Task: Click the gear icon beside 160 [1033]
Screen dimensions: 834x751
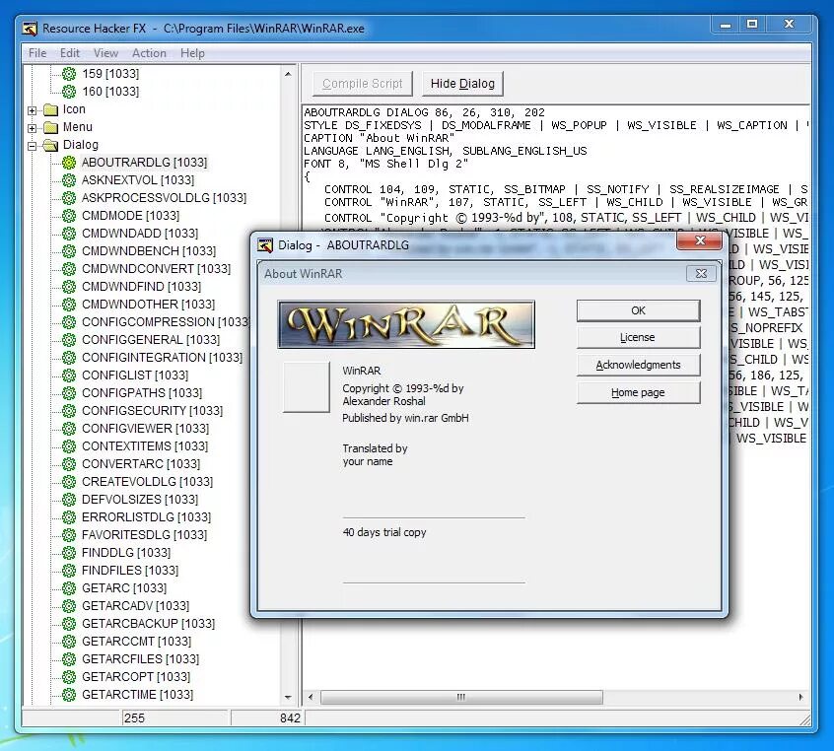Action: (69, 92)
